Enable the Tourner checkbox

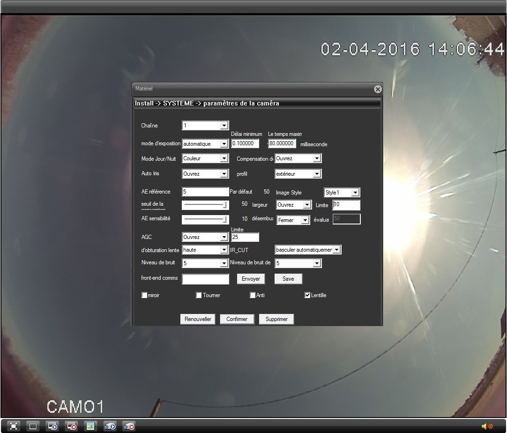point(199,295)
